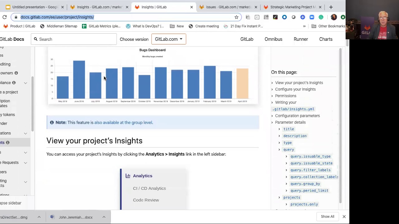Open the Chrome profile avatar
This screenshot has height=224, width=399.
(x=334, y=17)
